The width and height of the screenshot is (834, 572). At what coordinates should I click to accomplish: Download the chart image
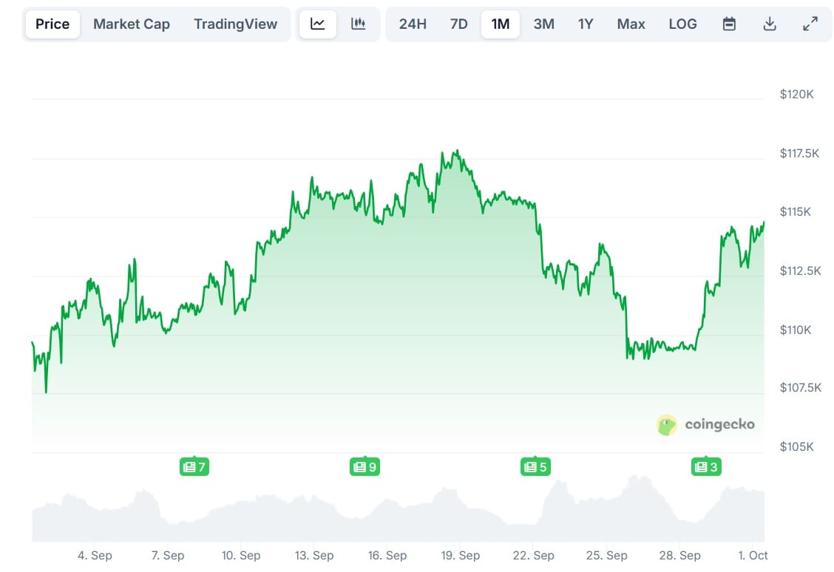(770, 23)
